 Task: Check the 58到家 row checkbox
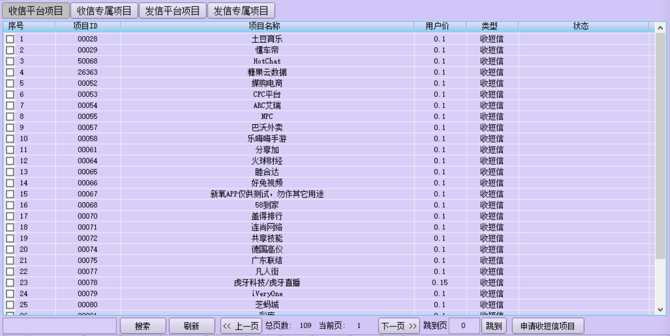click(x=10, y=205)
